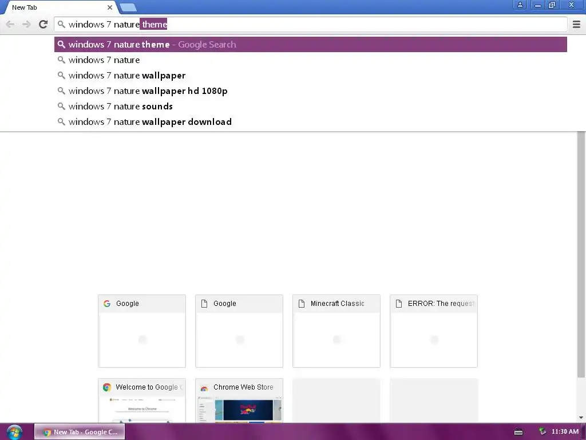Click the Chrome logo on Welcome tile
This screenshot has height=440, width=586.
coord(107,387)
